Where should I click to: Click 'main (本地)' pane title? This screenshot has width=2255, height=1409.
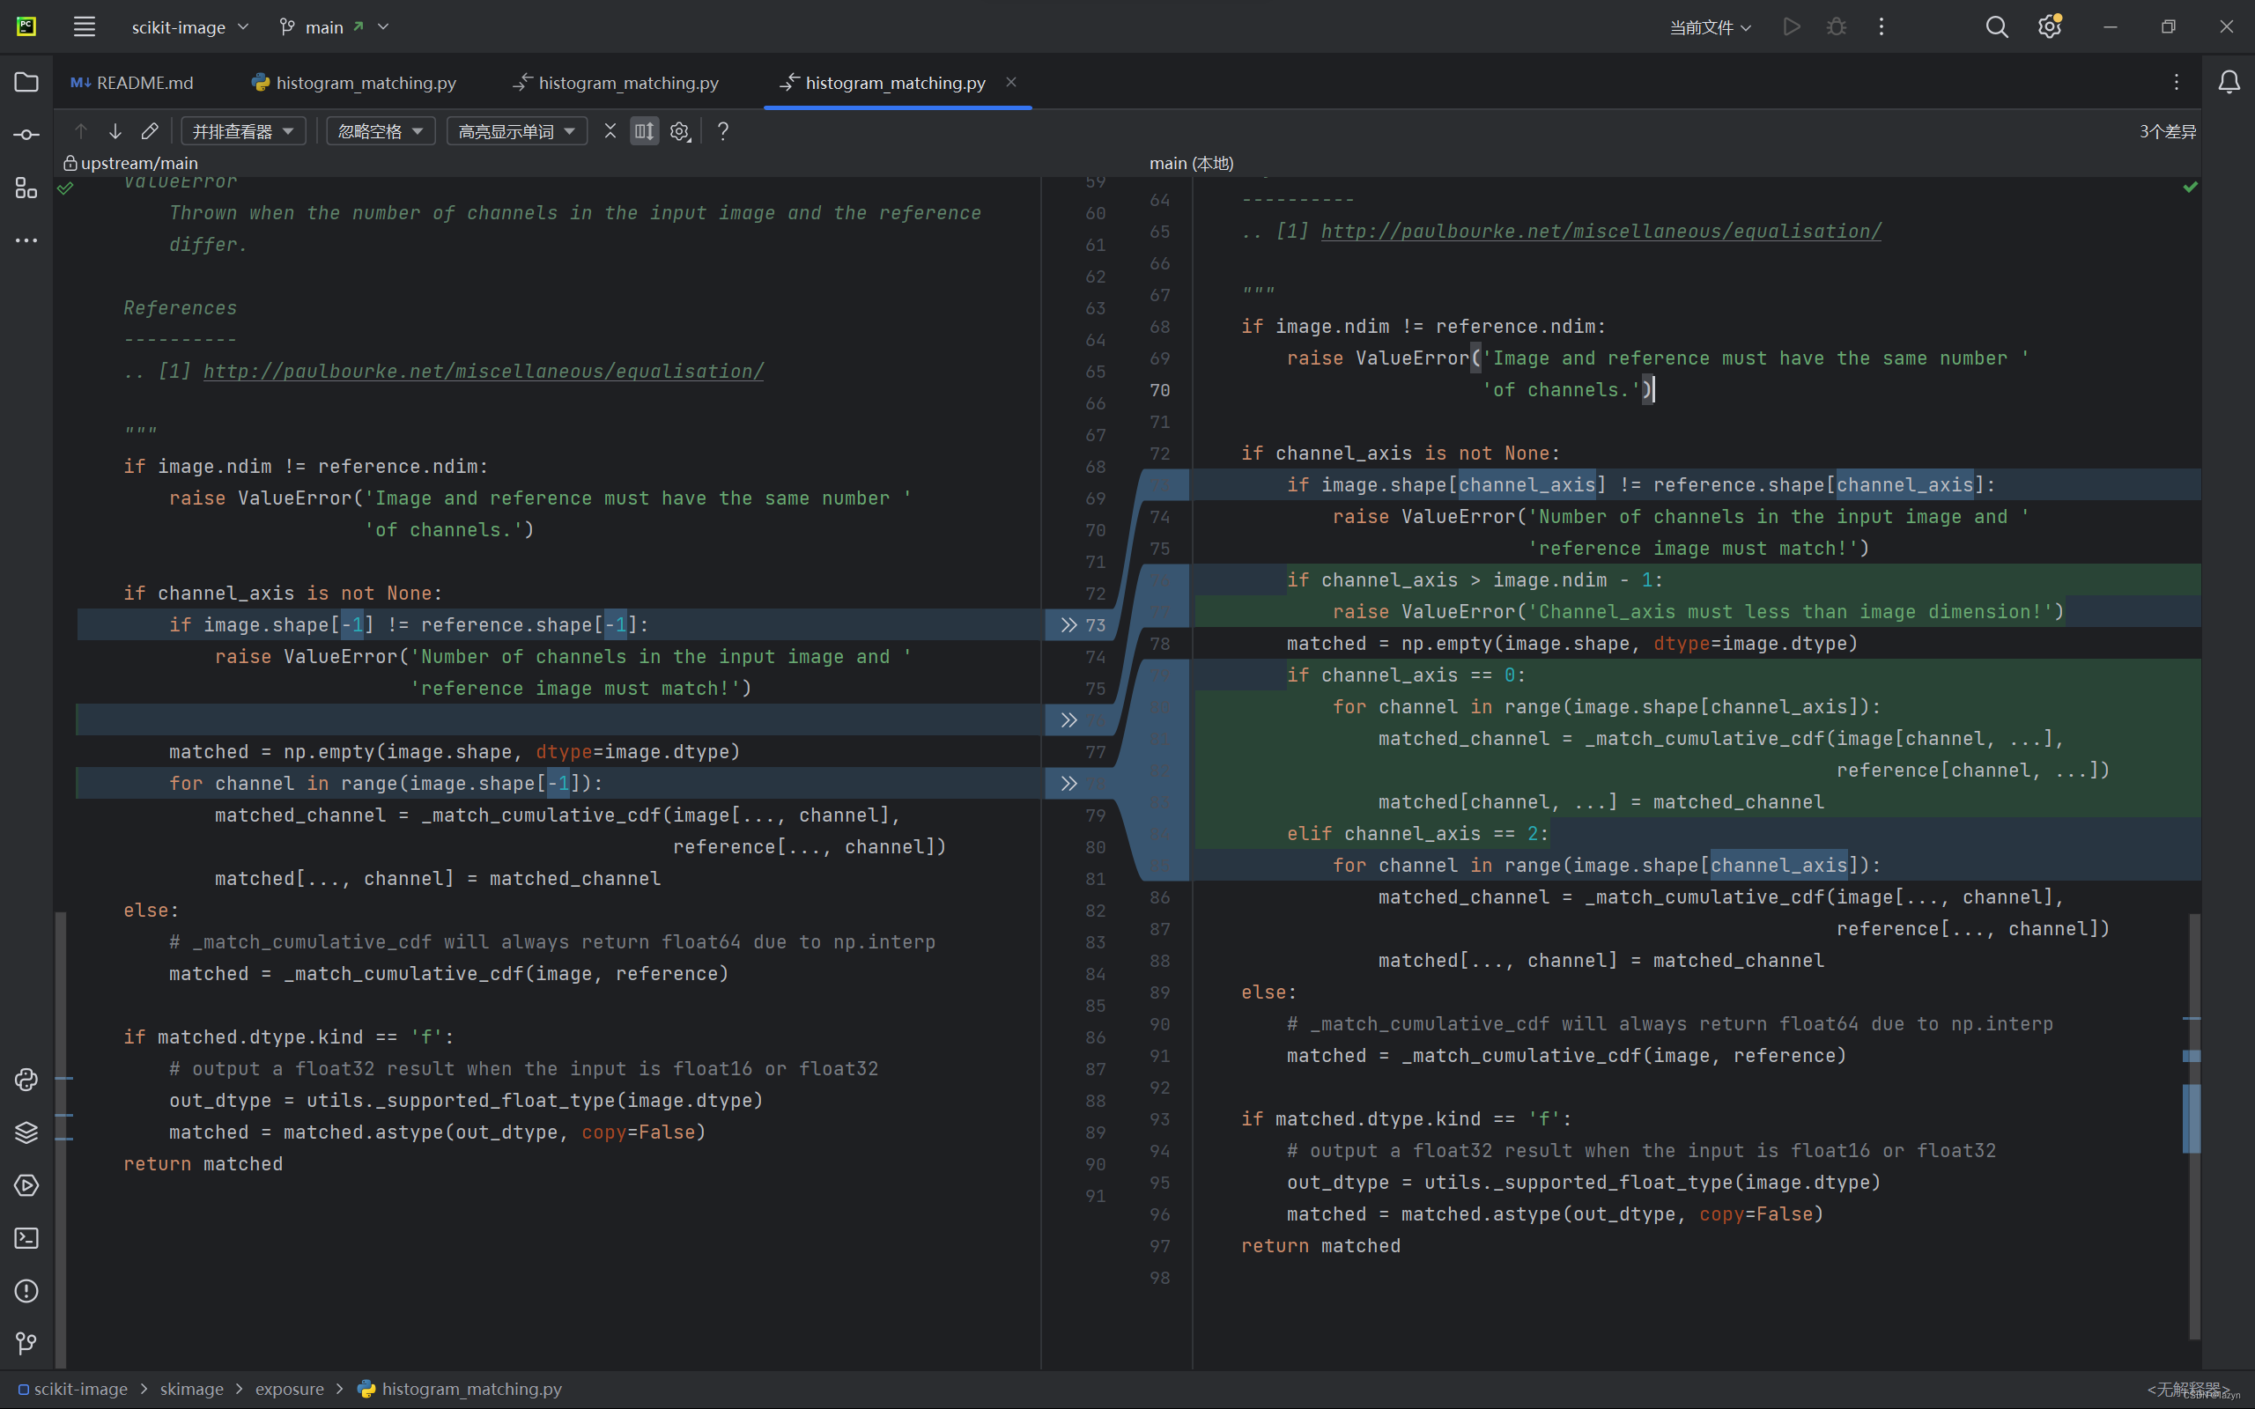1191,163
